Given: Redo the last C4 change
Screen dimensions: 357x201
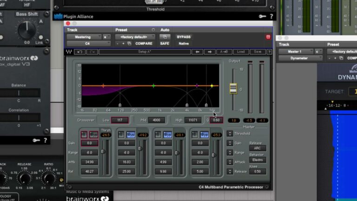Looking at the screenshot, I should tap(92, 52).
